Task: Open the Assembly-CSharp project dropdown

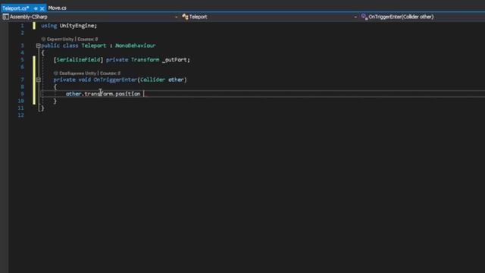Action: (x=176, y=17)
